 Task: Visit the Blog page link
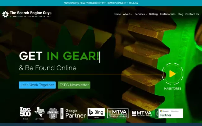click(180, 14)
